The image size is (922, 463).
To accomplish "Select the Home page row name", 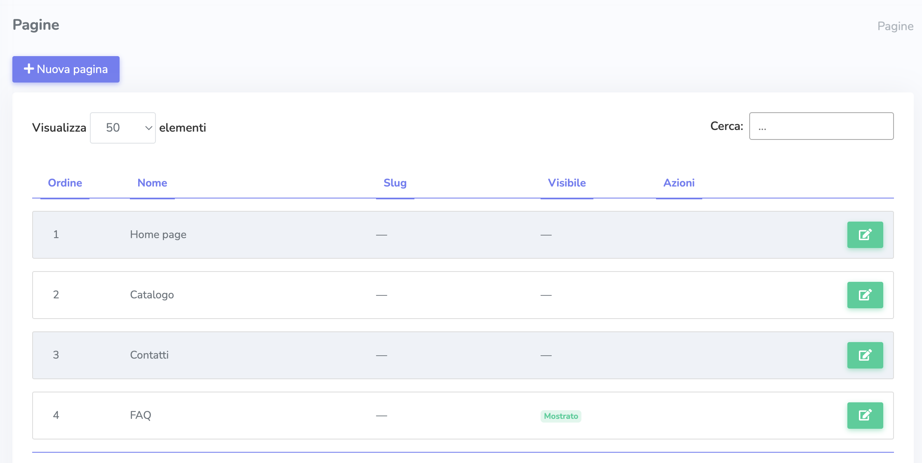I will point(158,235).
